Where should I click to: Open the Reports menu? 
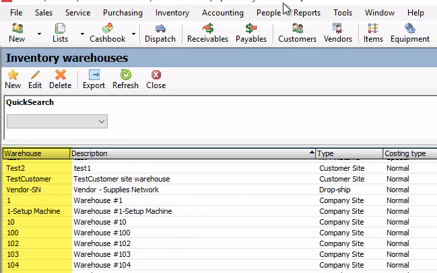307,13
